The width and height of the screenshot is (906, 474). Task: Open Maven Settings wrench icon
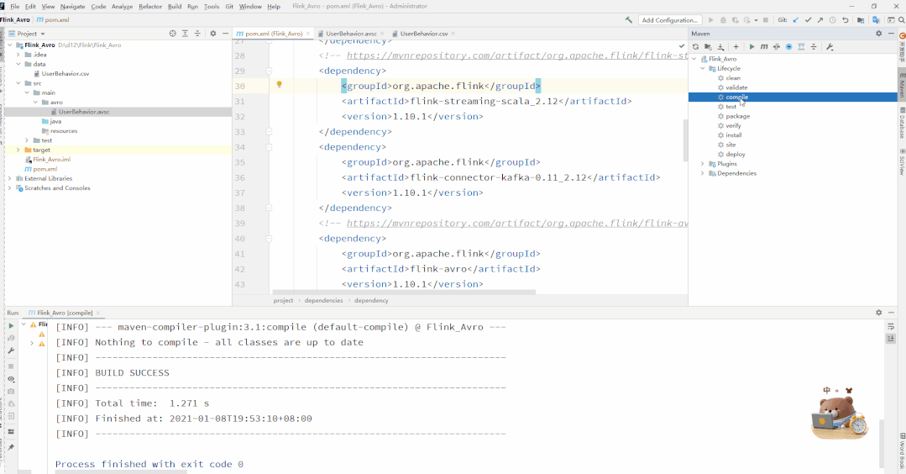coord(830,47)
